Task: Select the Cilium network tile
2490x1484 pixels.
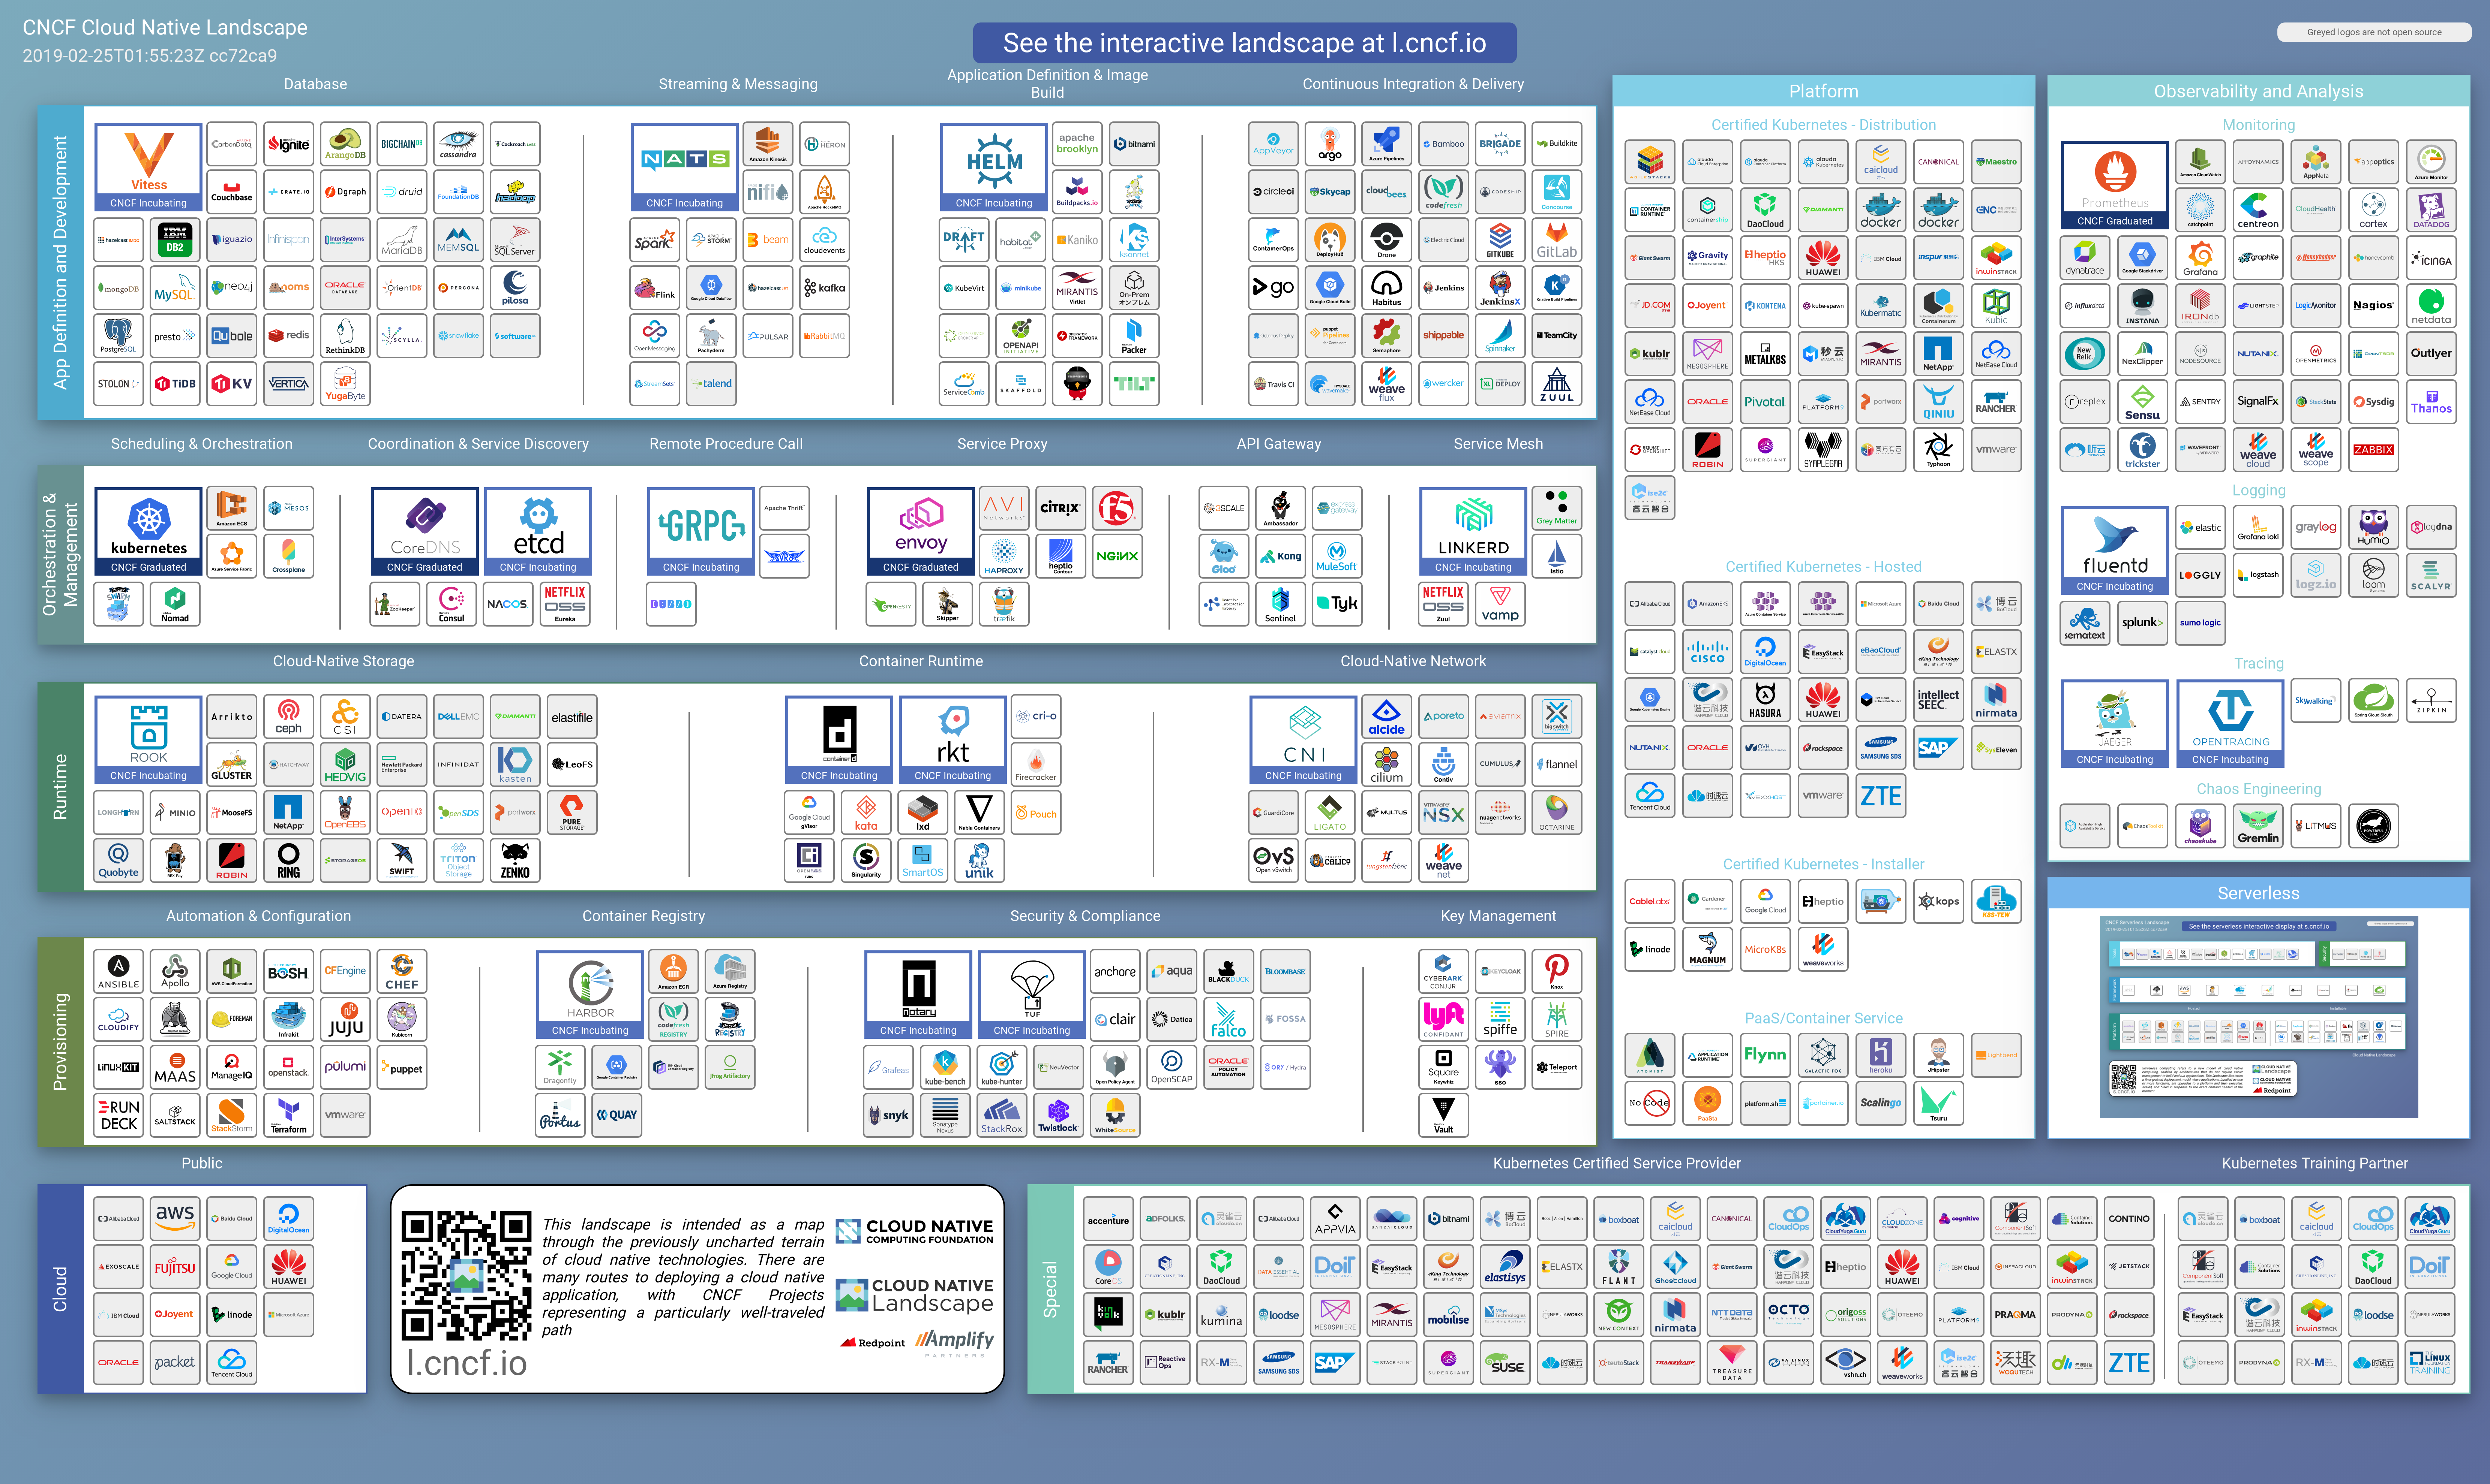Action: click(1386, 765)
